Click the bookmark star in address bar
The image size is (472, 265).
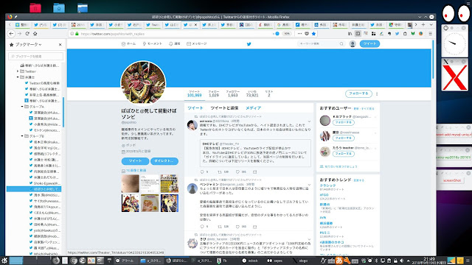pos(313,34)
